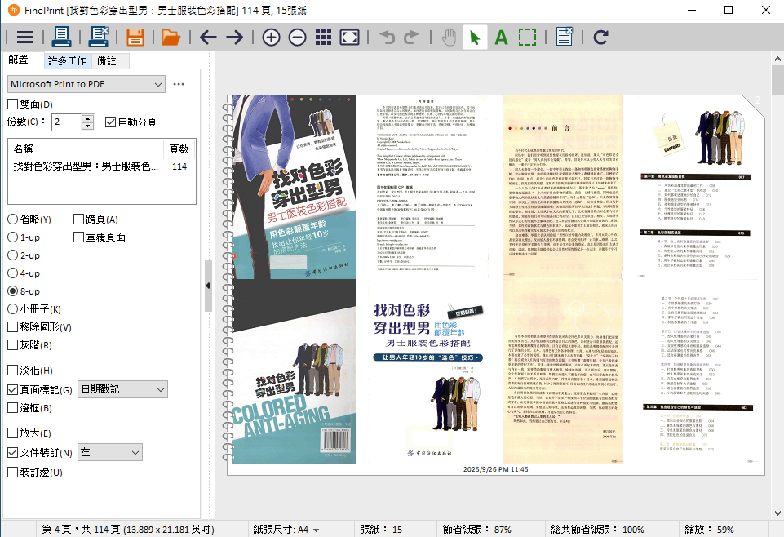Click the orange save icon
This screenshot has width=784, height=537.
tap(135, 37)
